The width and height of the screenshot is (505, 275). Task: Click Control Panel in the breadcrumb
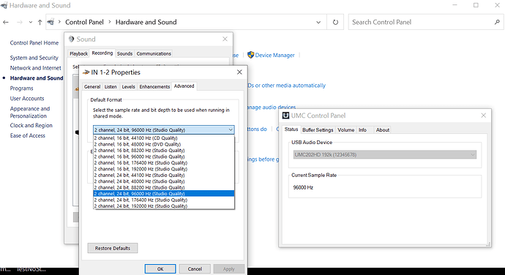click(x=84, y=22)
